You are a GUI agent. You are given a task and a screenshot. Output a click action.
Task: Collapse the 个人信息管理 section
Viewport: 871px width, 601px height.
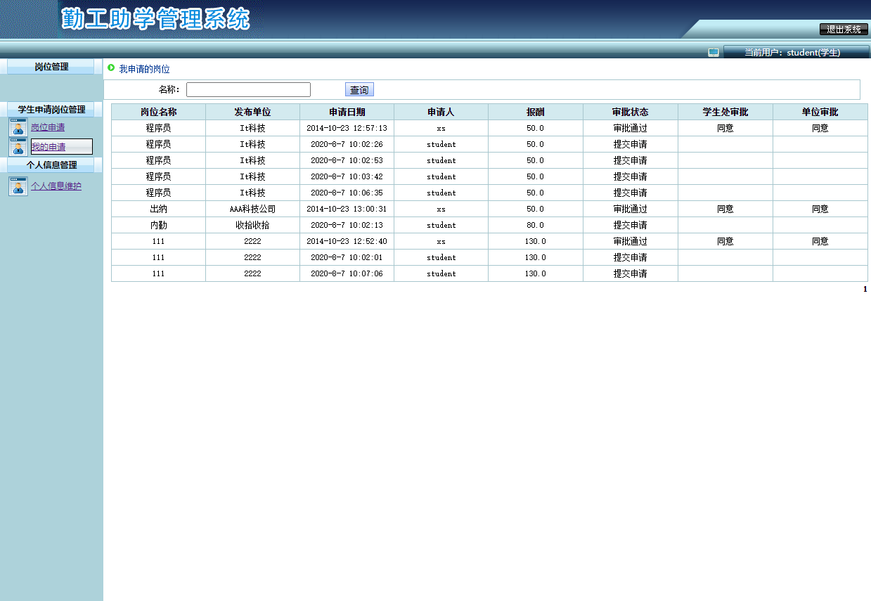pyautogui.click(x=53, y=164)
